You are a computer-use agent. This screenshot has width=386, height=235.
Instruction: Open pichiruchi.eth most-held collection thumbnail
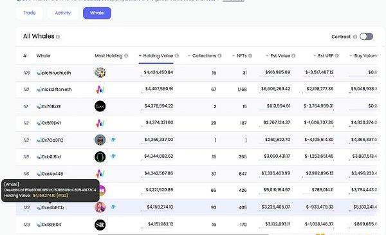[100, 72]
